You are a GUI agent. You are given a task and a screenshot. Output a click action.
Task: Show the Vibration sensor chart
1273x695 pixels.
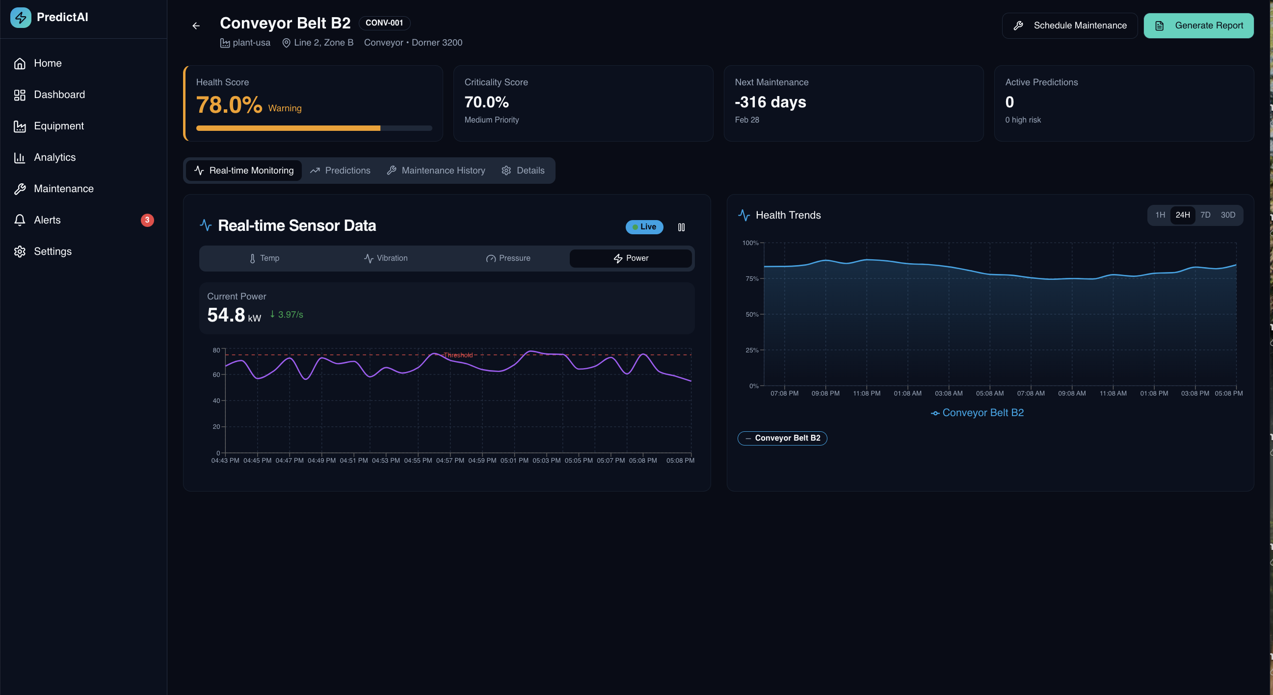tap(385, 258)
